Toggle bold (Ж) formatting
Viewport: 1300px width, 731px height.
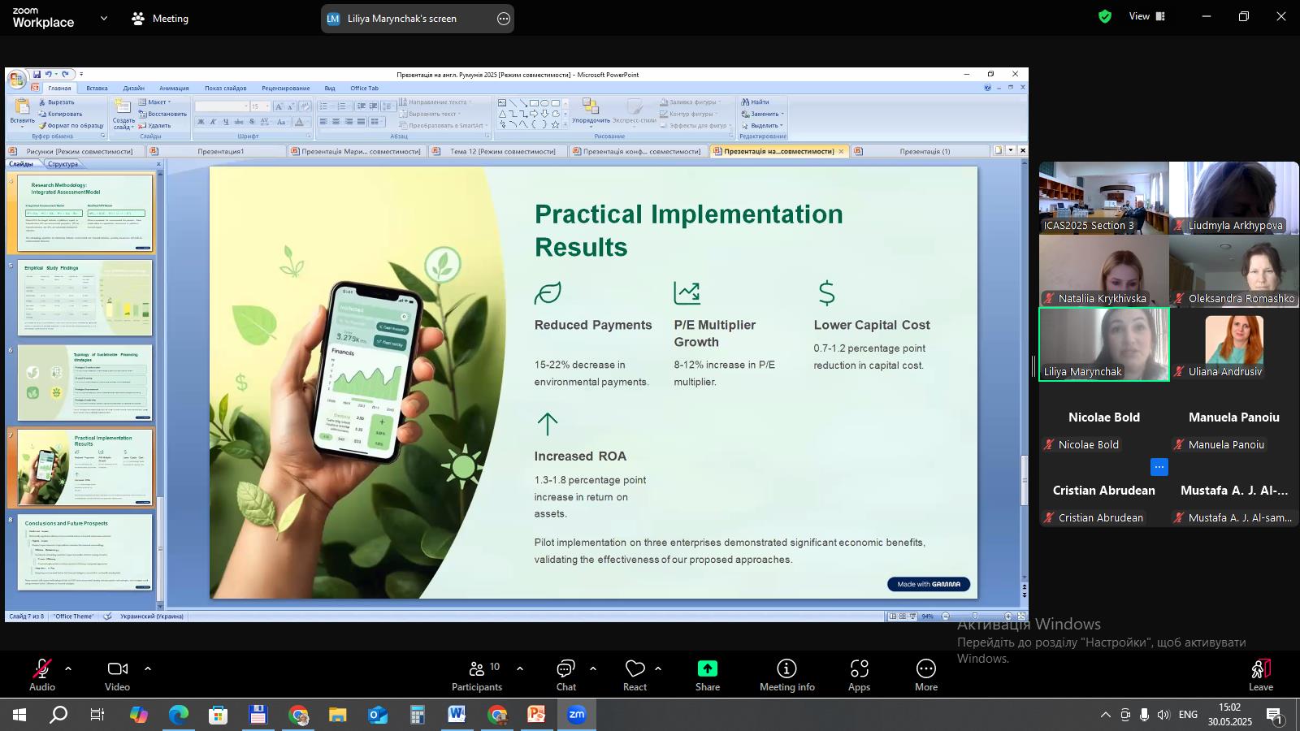201,122
